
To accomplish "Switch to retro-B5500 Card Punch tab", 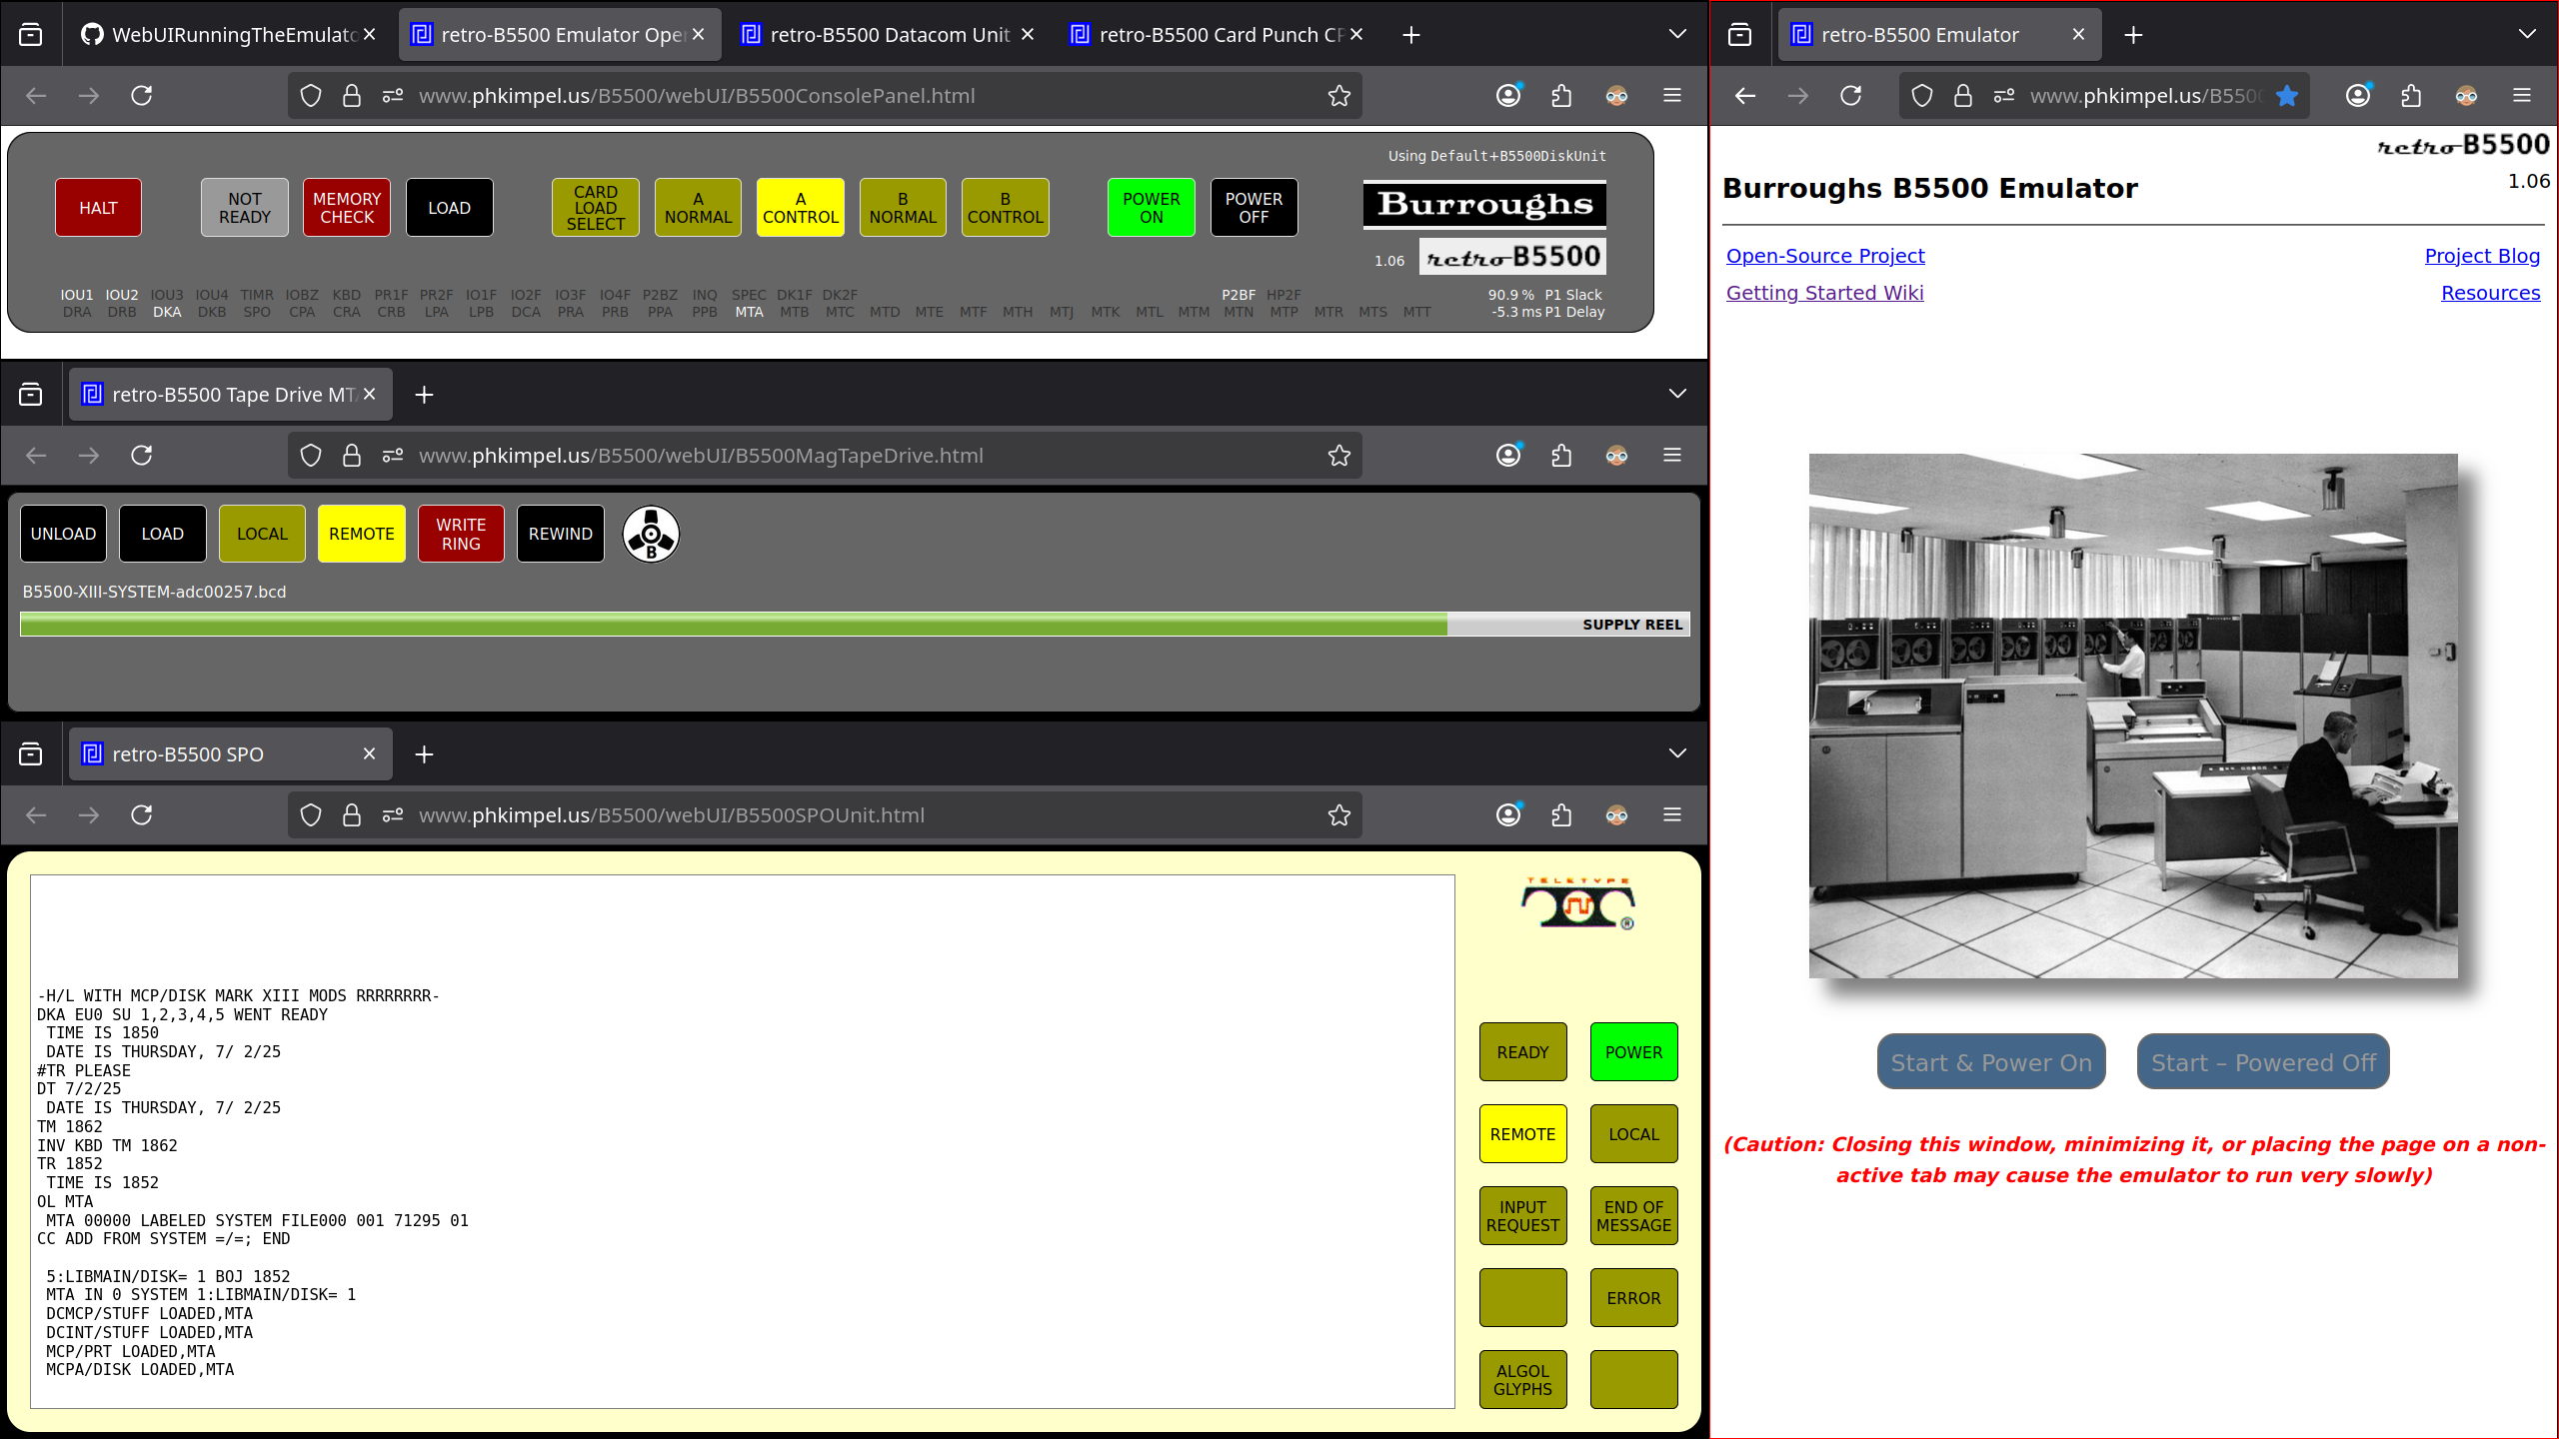I will point(1216,35).
